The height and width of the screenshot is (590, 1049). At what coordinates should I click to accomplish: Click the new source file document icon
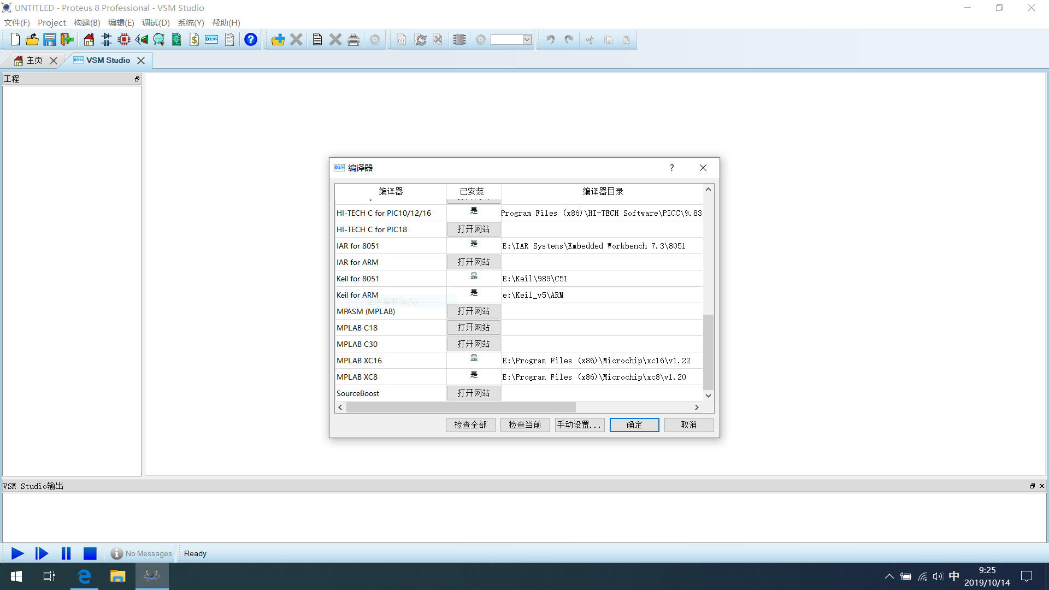317,39
